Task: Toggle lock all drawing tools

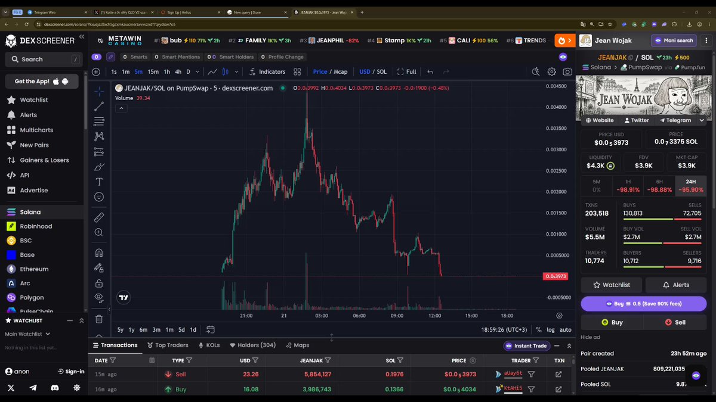Action: click(x=99, y=283)
